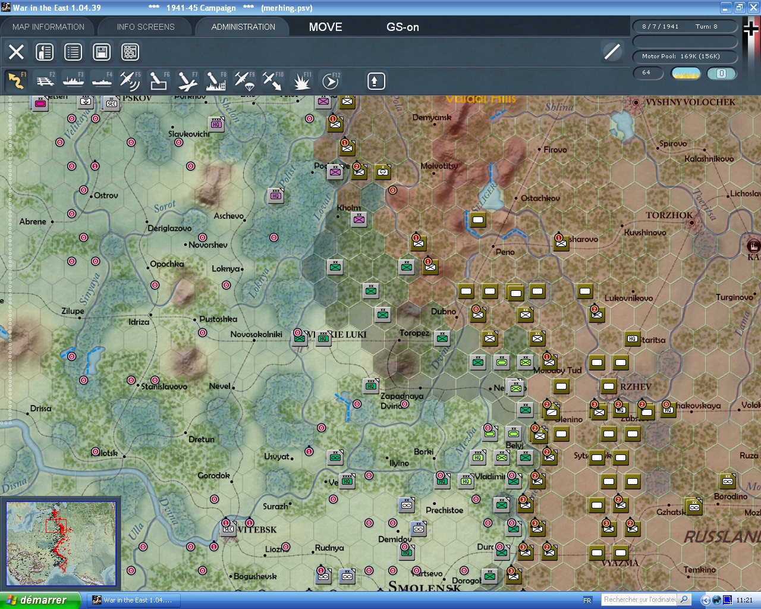Open the MAP INFORMATION tab
This screenshot has height=609, width=761.
click(x=48, y=27)
